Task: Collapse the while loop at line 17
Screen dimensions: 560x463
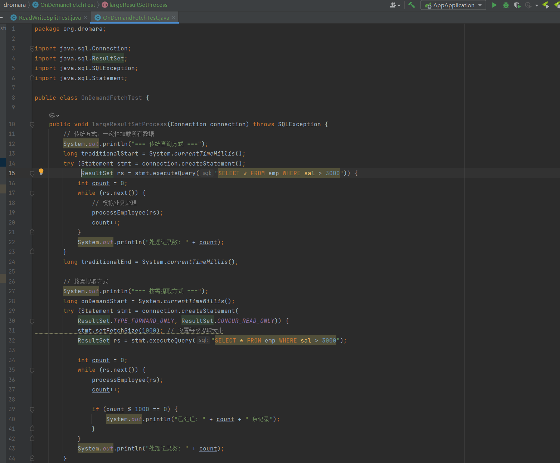Action: [x=32, y=193]
